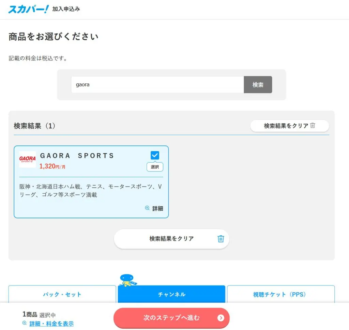349x330 pixels.
Task: Click the 記載の料金は税込です note
Action: tap(38, 58)
